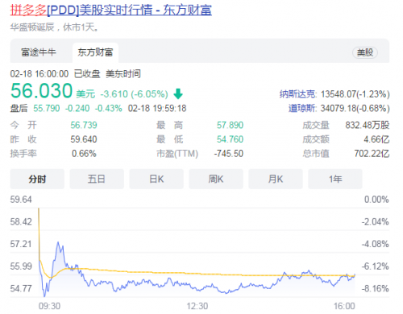This screenshot has width=403, height=314.
Task: Open the 日K chart tab
Action: (156, 179)
